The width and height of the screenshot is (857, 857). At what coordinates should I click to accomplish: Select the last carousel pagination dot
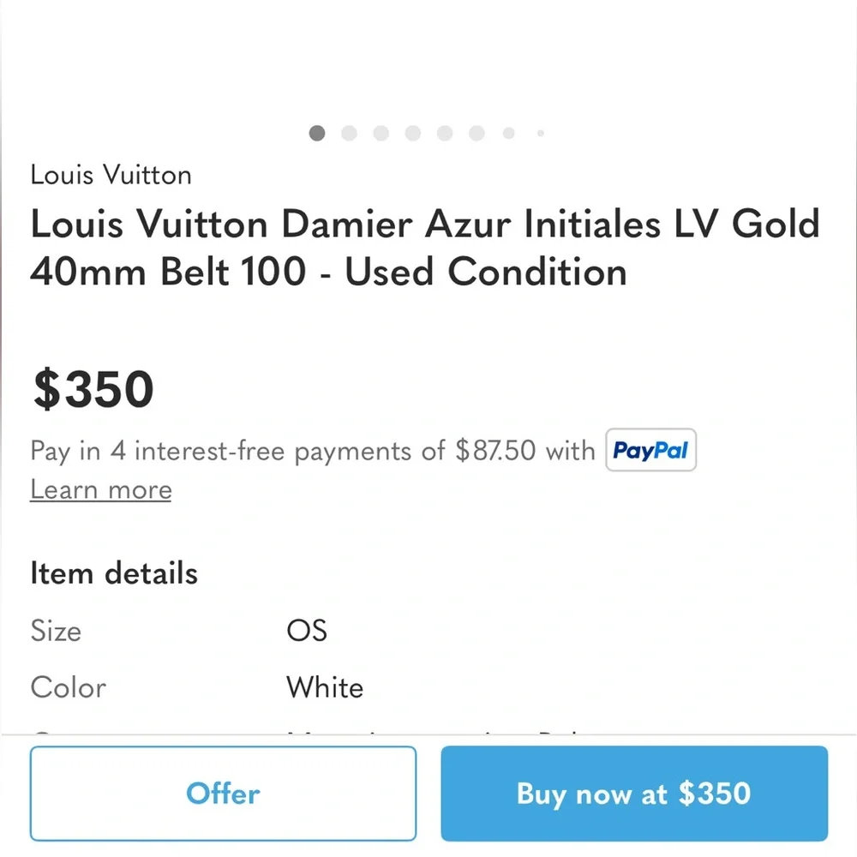coord(540,133)
